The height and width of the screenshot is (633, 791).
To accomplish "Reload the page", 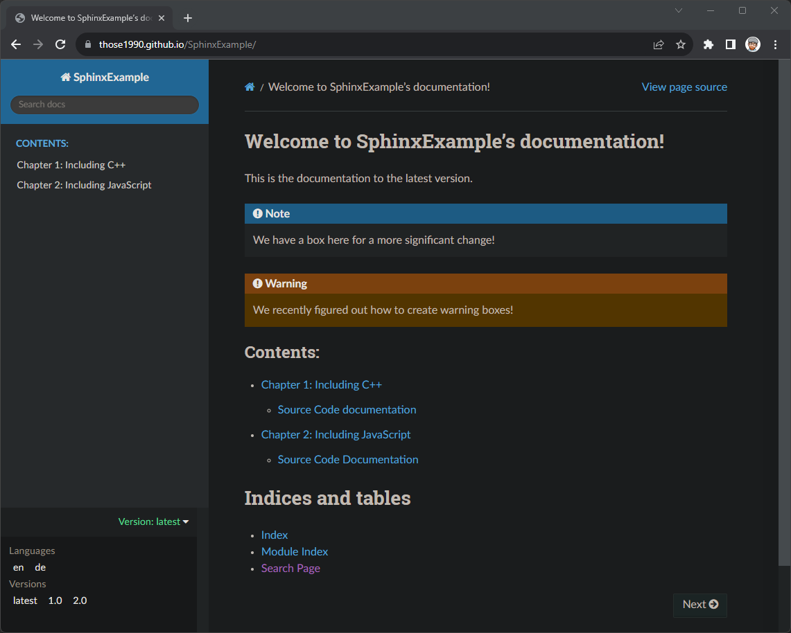I will click(60, 44).
